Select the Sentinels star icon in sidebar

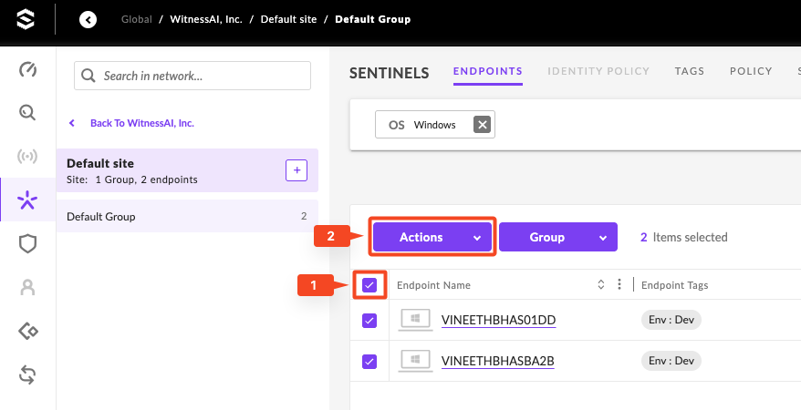click(x=27, y=200)
